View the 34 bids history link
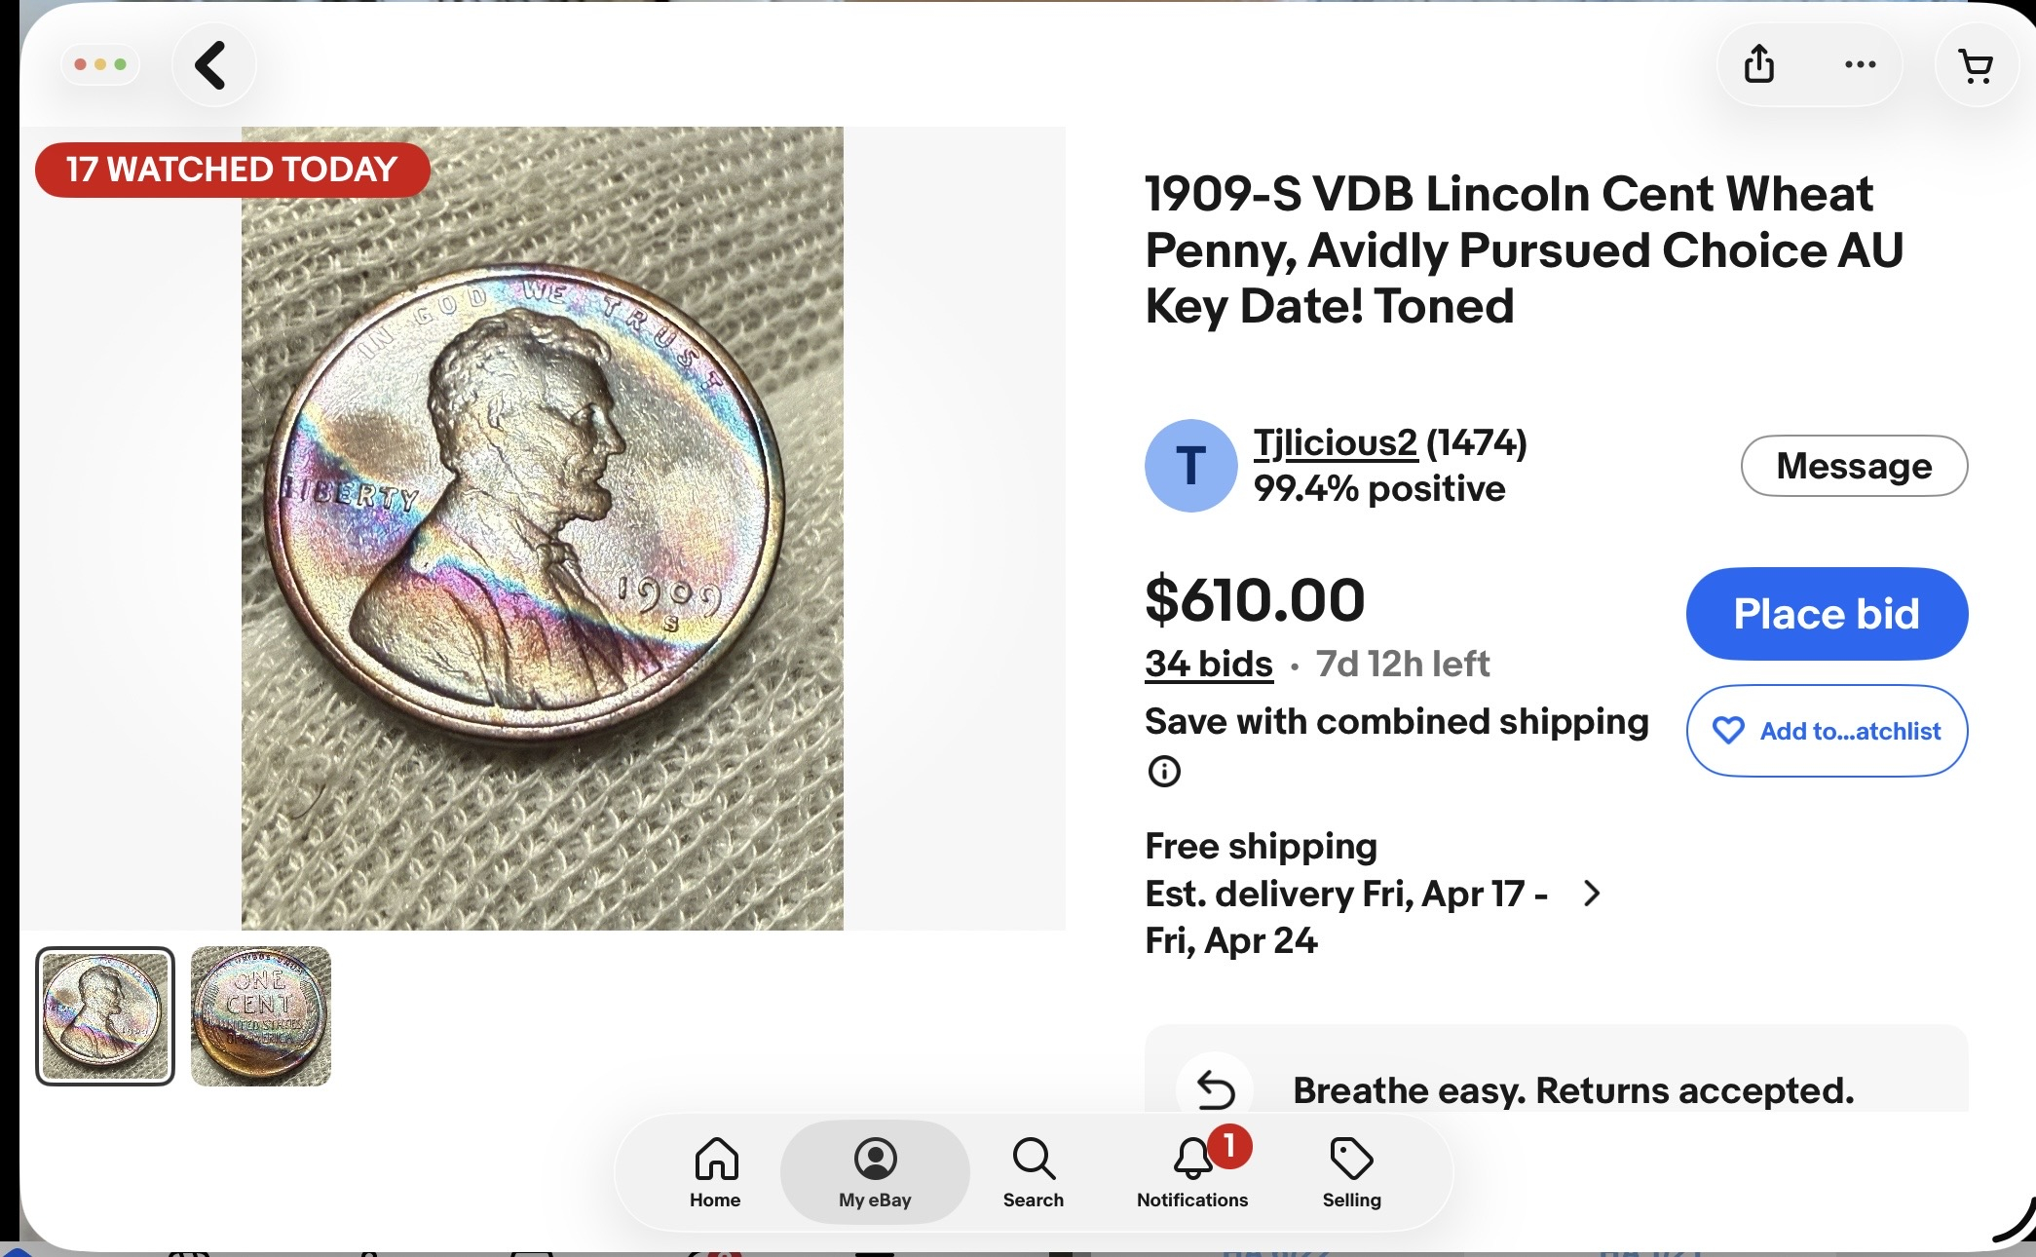This screenshot has width=2036, height=1257. 1209,664
